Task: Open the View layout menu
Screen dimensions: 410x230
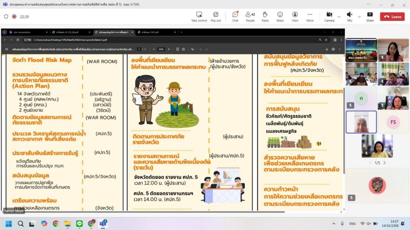Action: pyautogui.click(x=295, y=16)
